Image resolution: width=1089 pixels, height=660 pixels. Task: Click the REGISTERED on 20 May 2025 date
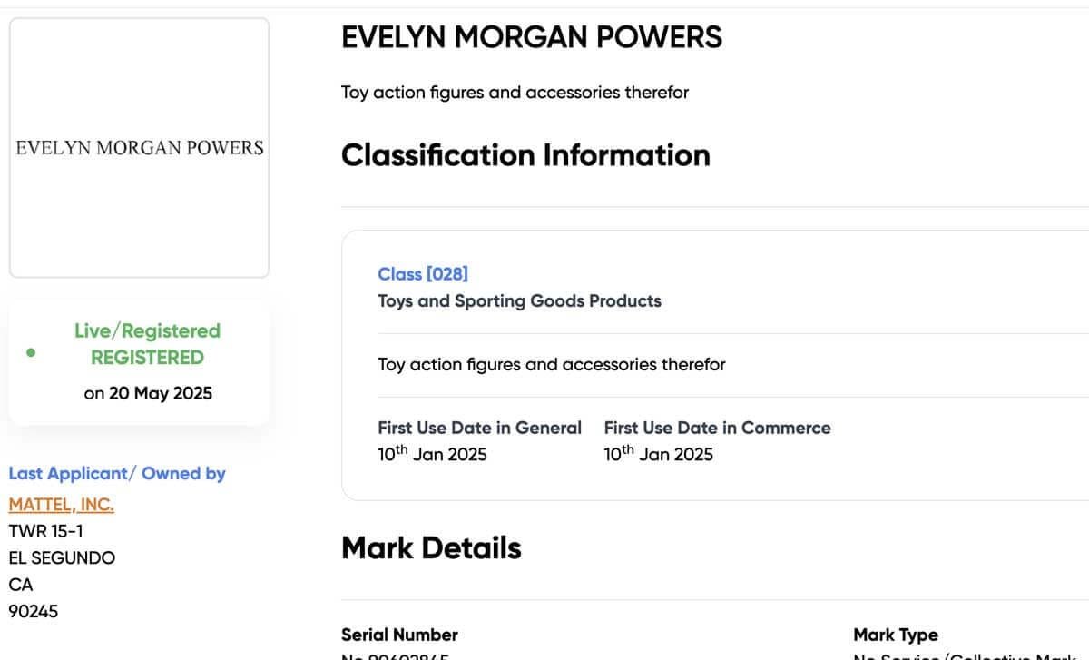[x=146, y=392]
